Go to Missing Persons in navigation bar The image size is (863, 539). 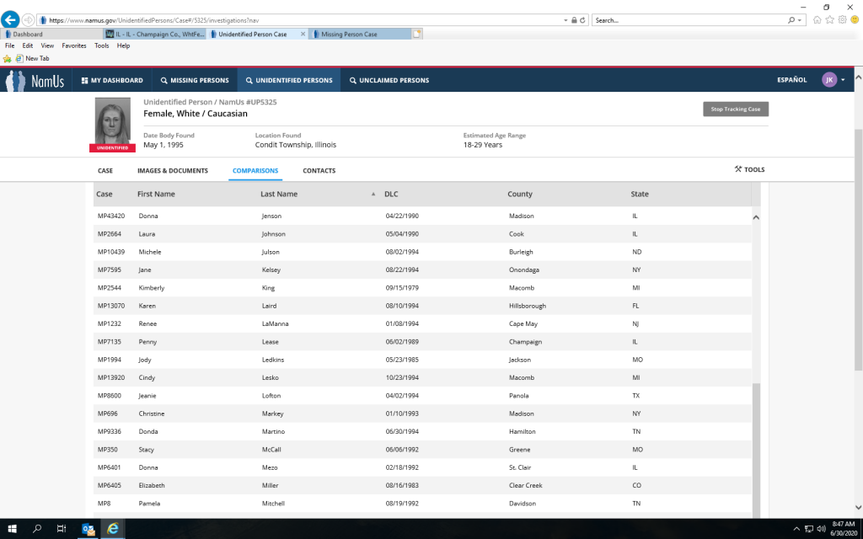tap(195, 81)
